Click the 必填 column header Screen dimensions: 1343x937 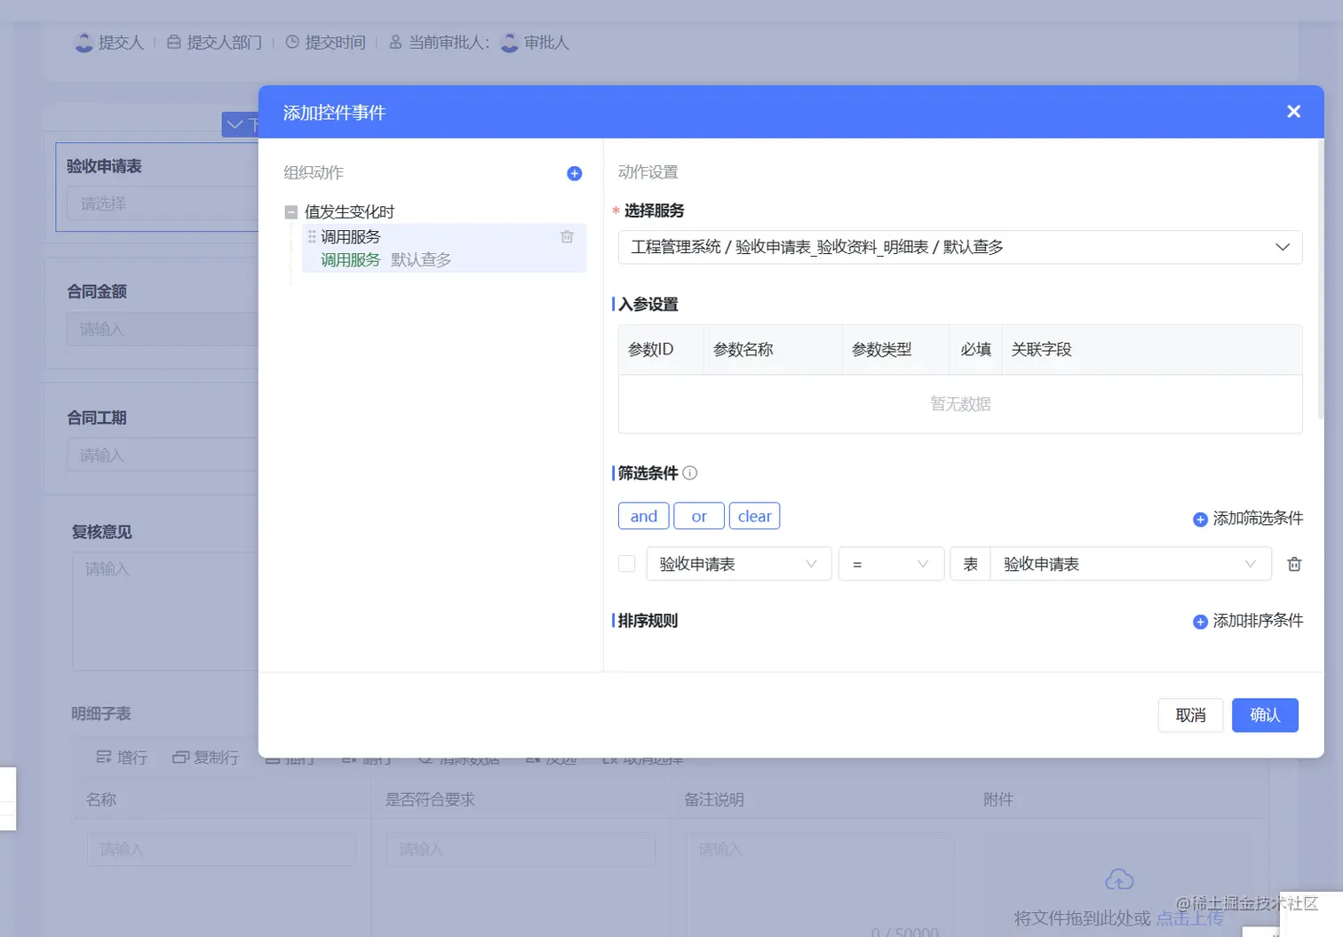[975, 350]
